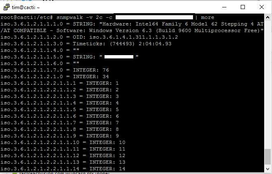Click 'Hardware: Intel64 Family 6' text
The height and width of the screenshot is (174, 272).
(145, 24)
